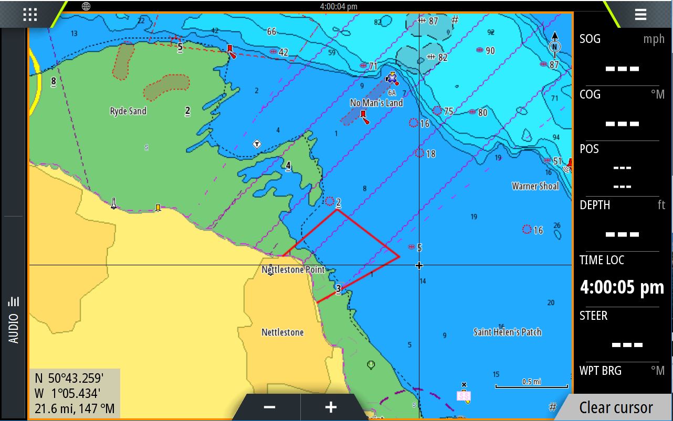
Task: Tap the Warner Shoal label
Action: 535,186
